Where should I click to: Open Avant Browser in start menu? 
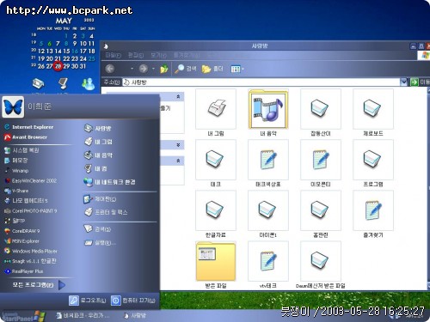click(x=26, y=137)
